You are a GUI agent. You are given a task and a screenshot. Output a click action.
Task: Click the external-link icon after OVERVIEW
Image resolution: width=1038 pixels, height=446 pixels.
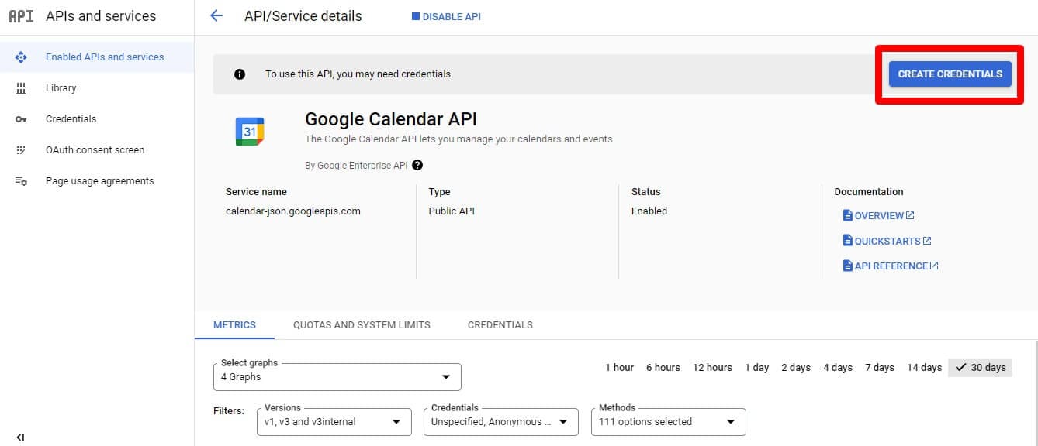point(910,215)
